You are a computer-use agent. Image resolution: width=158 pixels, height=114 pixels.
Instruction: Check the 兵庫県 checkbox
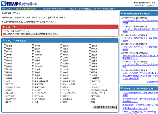click(90, 63)
